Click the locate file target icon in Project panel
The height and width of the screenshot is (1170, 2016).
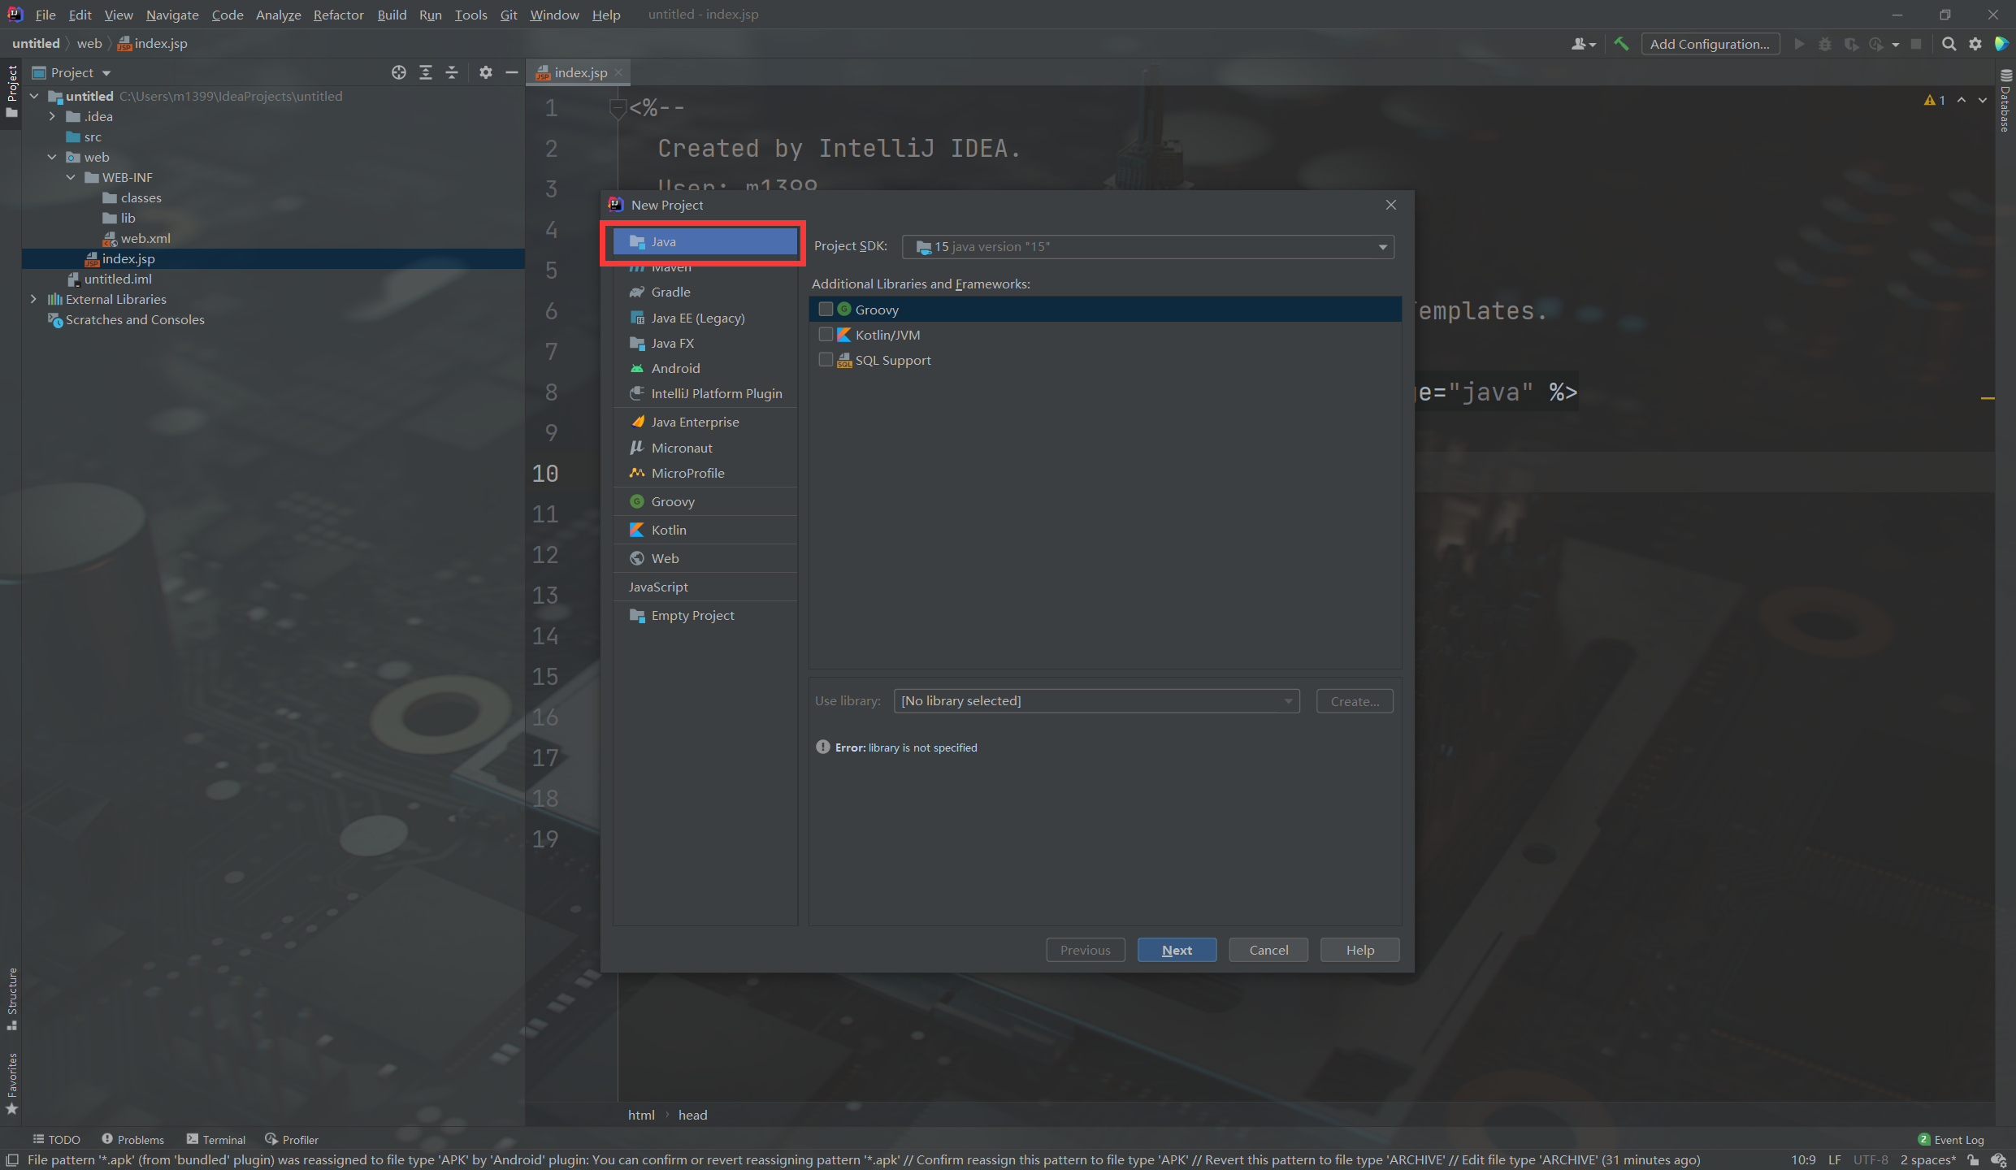[x=398, y=72]
